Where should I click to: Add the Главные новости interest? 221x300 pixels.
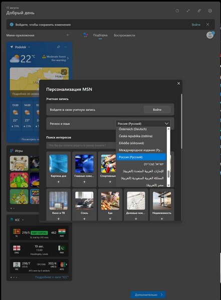pyautogui.click(x=84, y=182)
